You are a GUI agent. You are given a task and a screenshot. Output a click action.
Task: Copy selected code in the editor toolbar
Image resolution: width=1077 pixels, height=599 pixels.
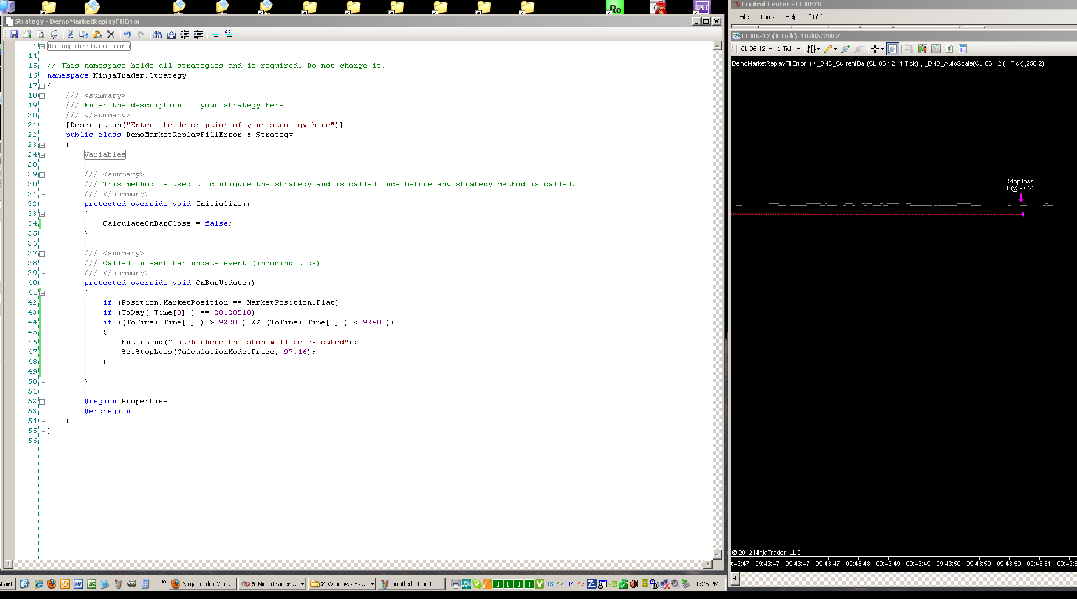click(x=84, y=35)
